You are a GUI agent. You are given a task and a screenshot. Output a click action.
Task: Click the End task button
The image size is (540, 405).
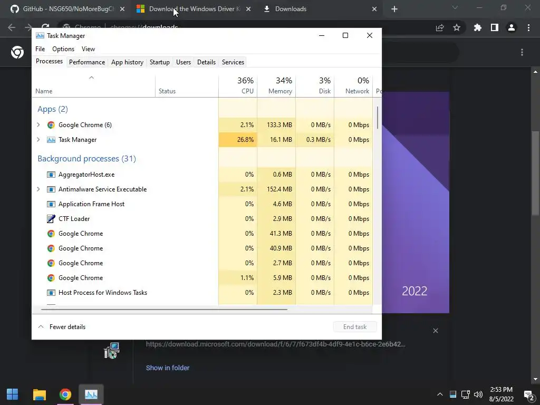[x=355, y=326]
